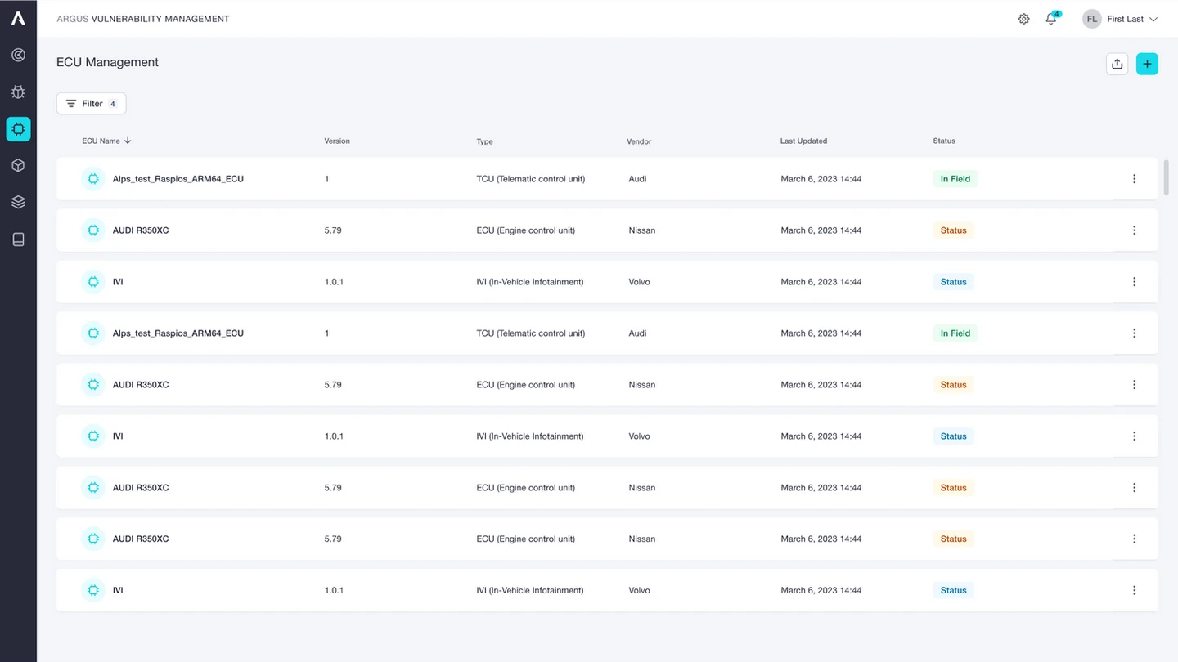The height and width of the screenshot is (662, 1178).
Task: Go to the bug vulnerabilities sidebar icon
Action: pos(18,92)
